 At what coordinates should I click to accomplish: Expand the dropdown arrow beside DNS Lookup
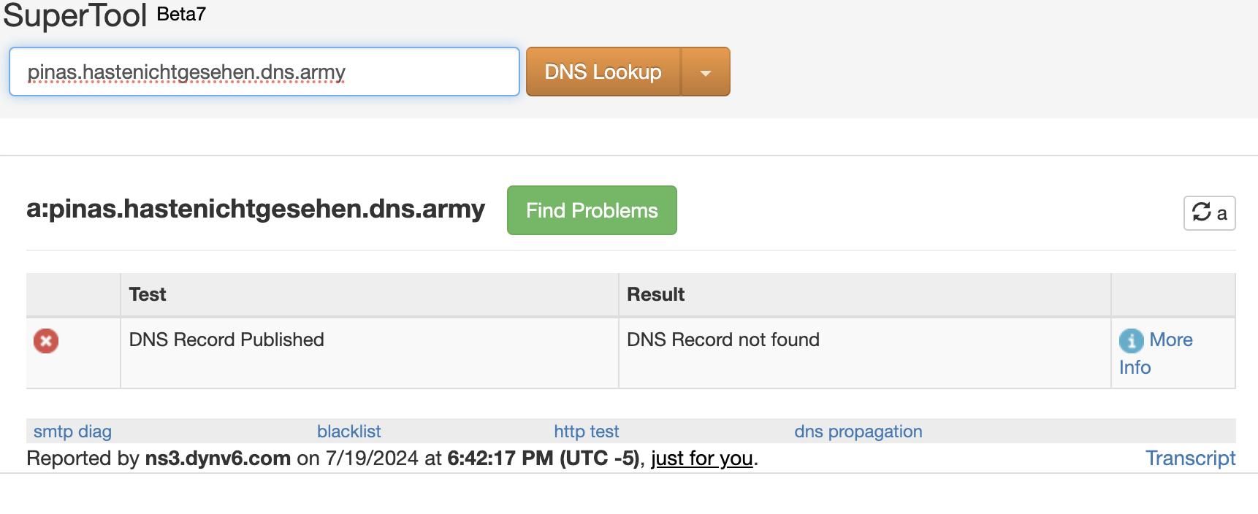pyautogui.click(x=705, y=72)
